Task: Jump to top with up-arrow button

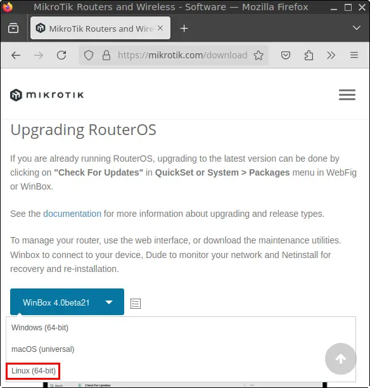Action: 341,359
